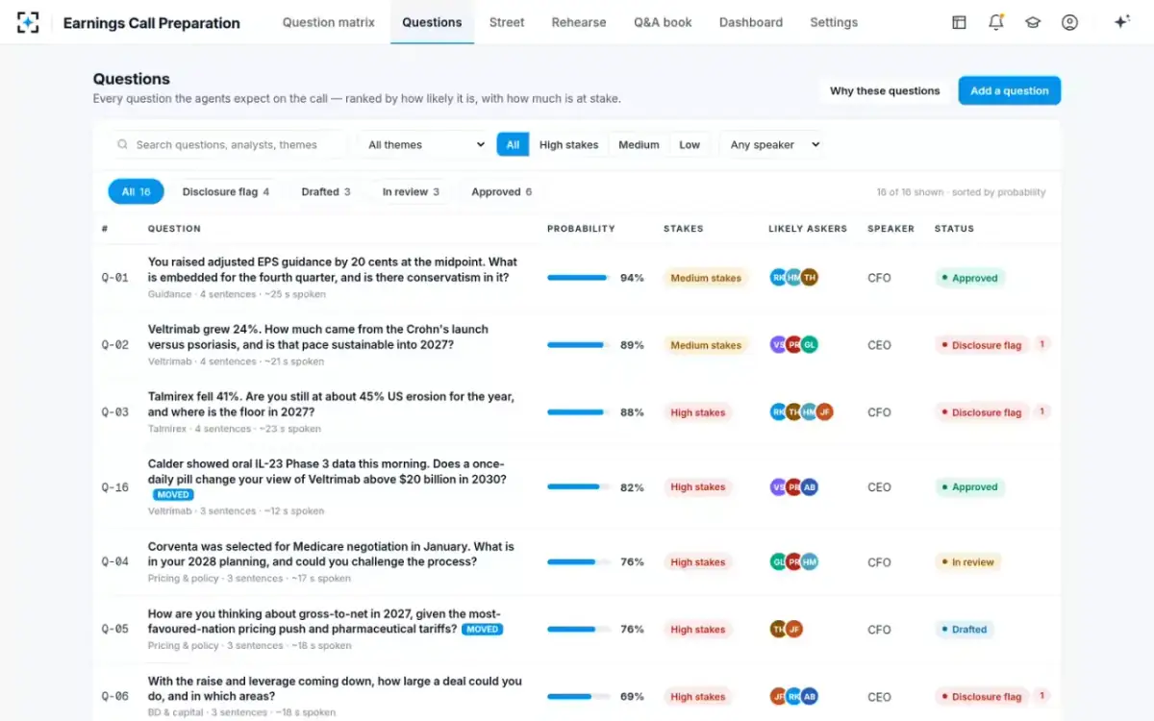Click the Medium stakes pill on Q-02
Screen dimensions: 1154x721
(x=706, y=345)
